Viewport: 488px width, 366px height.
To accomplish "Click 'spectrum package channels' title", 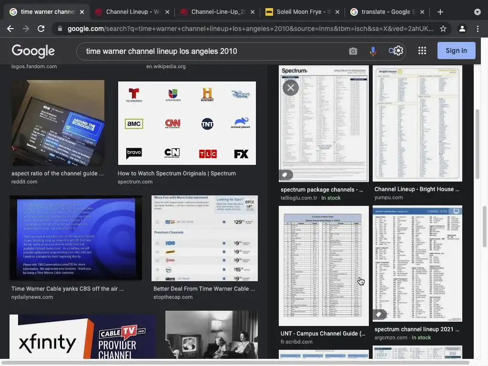I will click(322, 190).
